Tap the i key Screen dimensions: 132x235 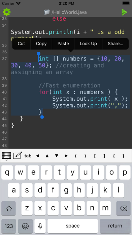click(x=99, y=173)
